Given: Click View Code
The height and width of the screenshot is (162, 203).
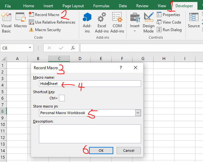Looking at the screenshot, I should (169, 22).
